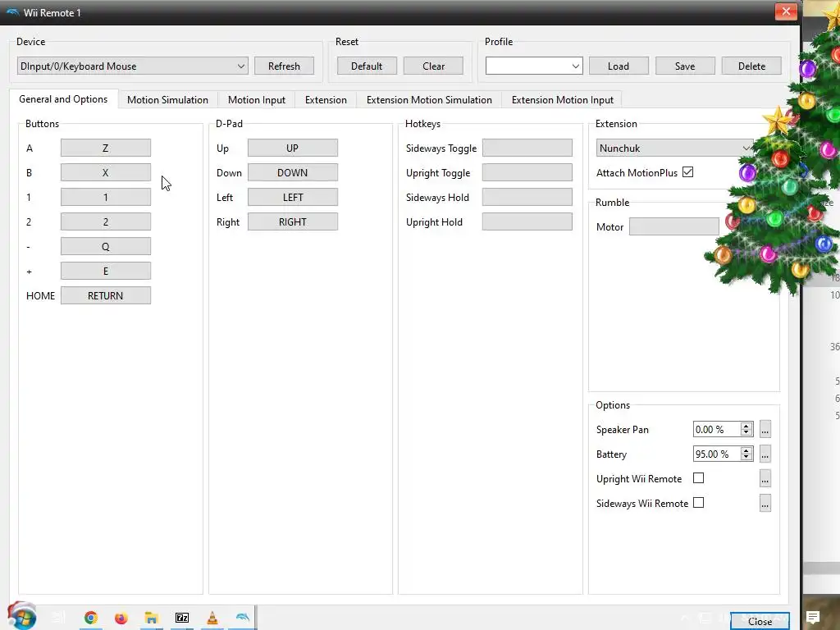This screenshot has height=630, width=840.
Task: Delete the selected profile
Action: click(751, 66)
